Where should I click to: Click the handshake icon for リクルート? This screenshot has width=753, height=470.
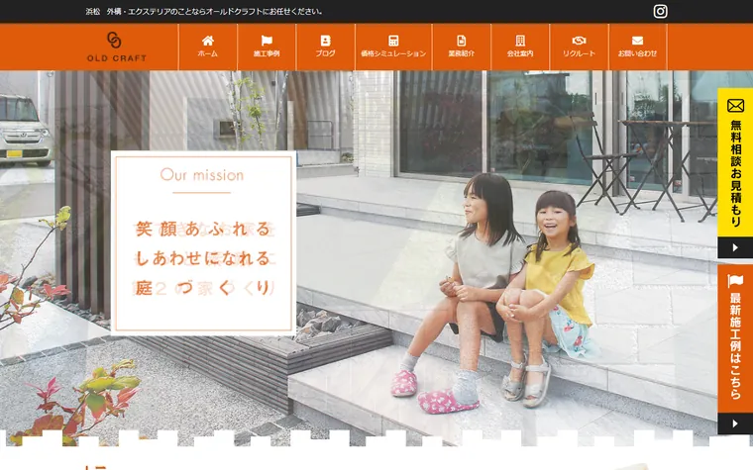coord(580,41)
